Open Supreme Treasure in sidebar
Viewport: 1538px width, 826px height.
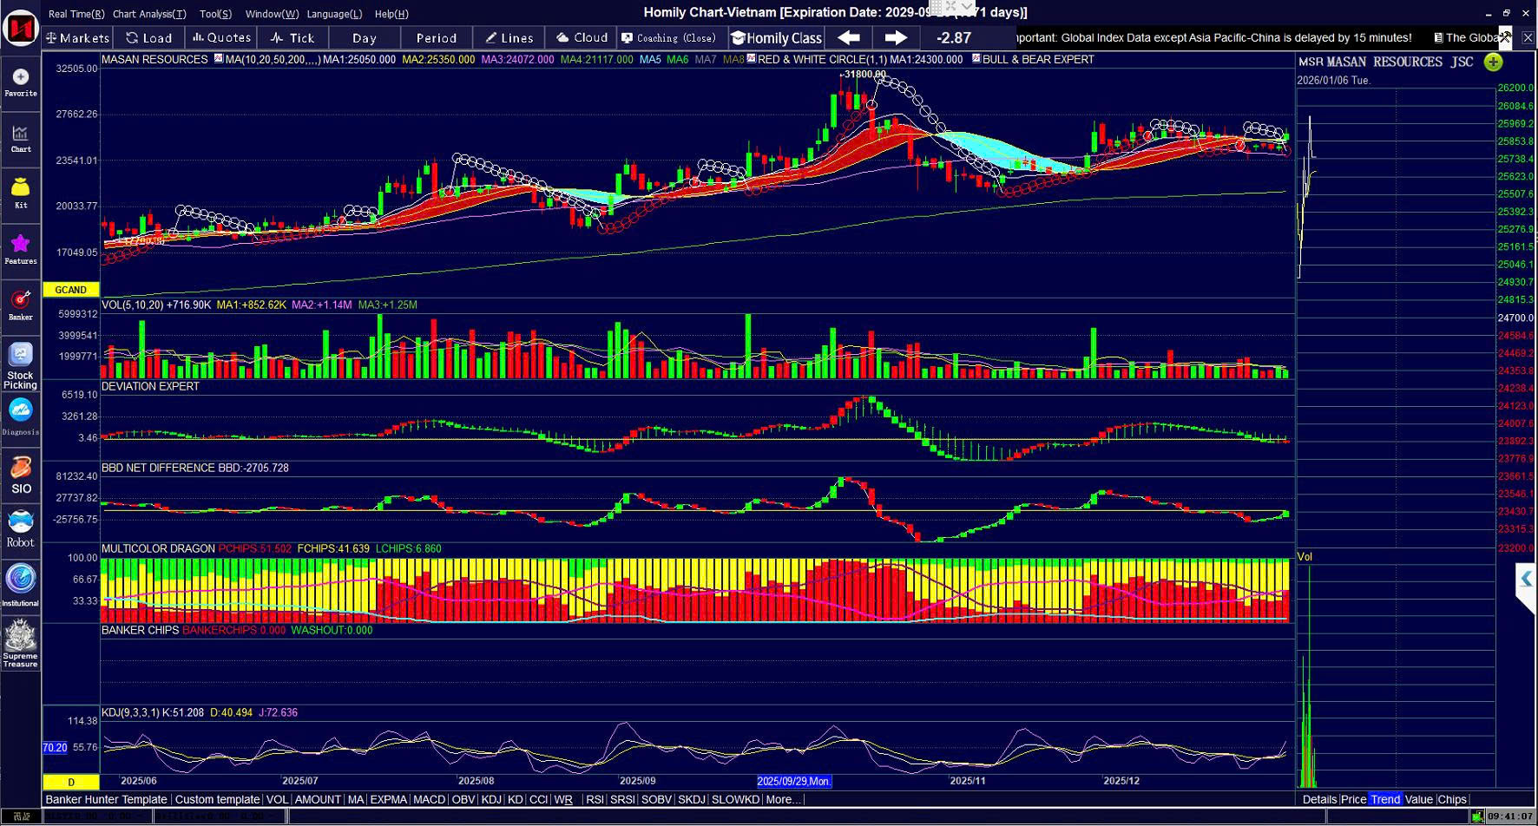(x=21, y=643)
